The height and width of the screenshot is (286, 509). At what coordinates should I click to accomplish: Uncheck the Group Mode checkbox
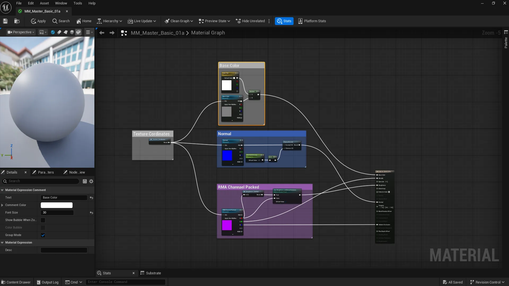pyautogui.click(x=43, y=235)
